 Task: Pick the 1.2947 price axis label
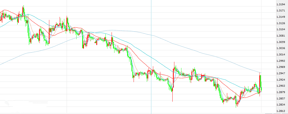(x=282, y=73)
